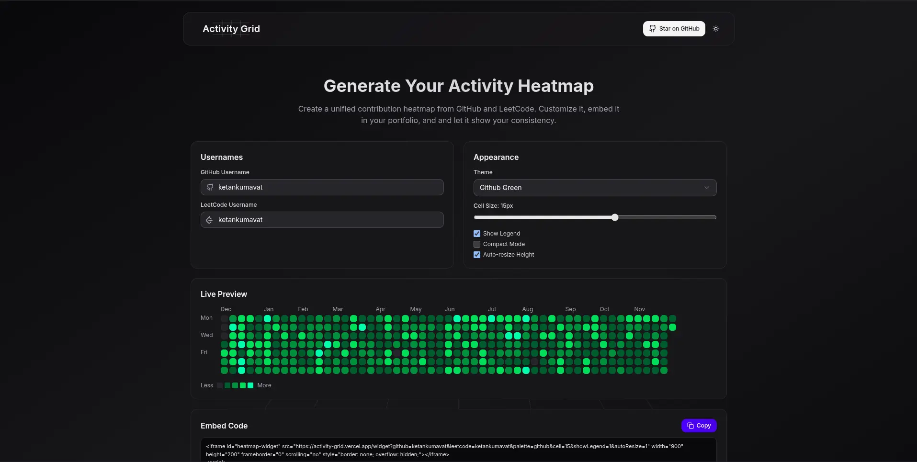917x462 pixels.
Task: Click the Live Preview section heading
Action: [x=223, y=293]
